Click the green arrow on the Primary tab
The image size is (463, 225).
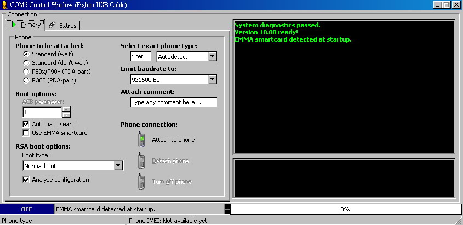point(14,25)
